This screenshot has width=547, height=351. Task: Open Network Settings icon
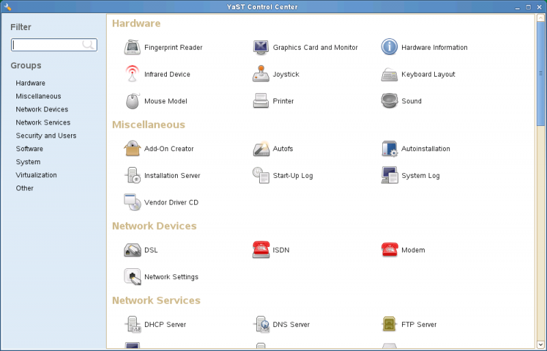pyautogui.click(x=133, y=276)
